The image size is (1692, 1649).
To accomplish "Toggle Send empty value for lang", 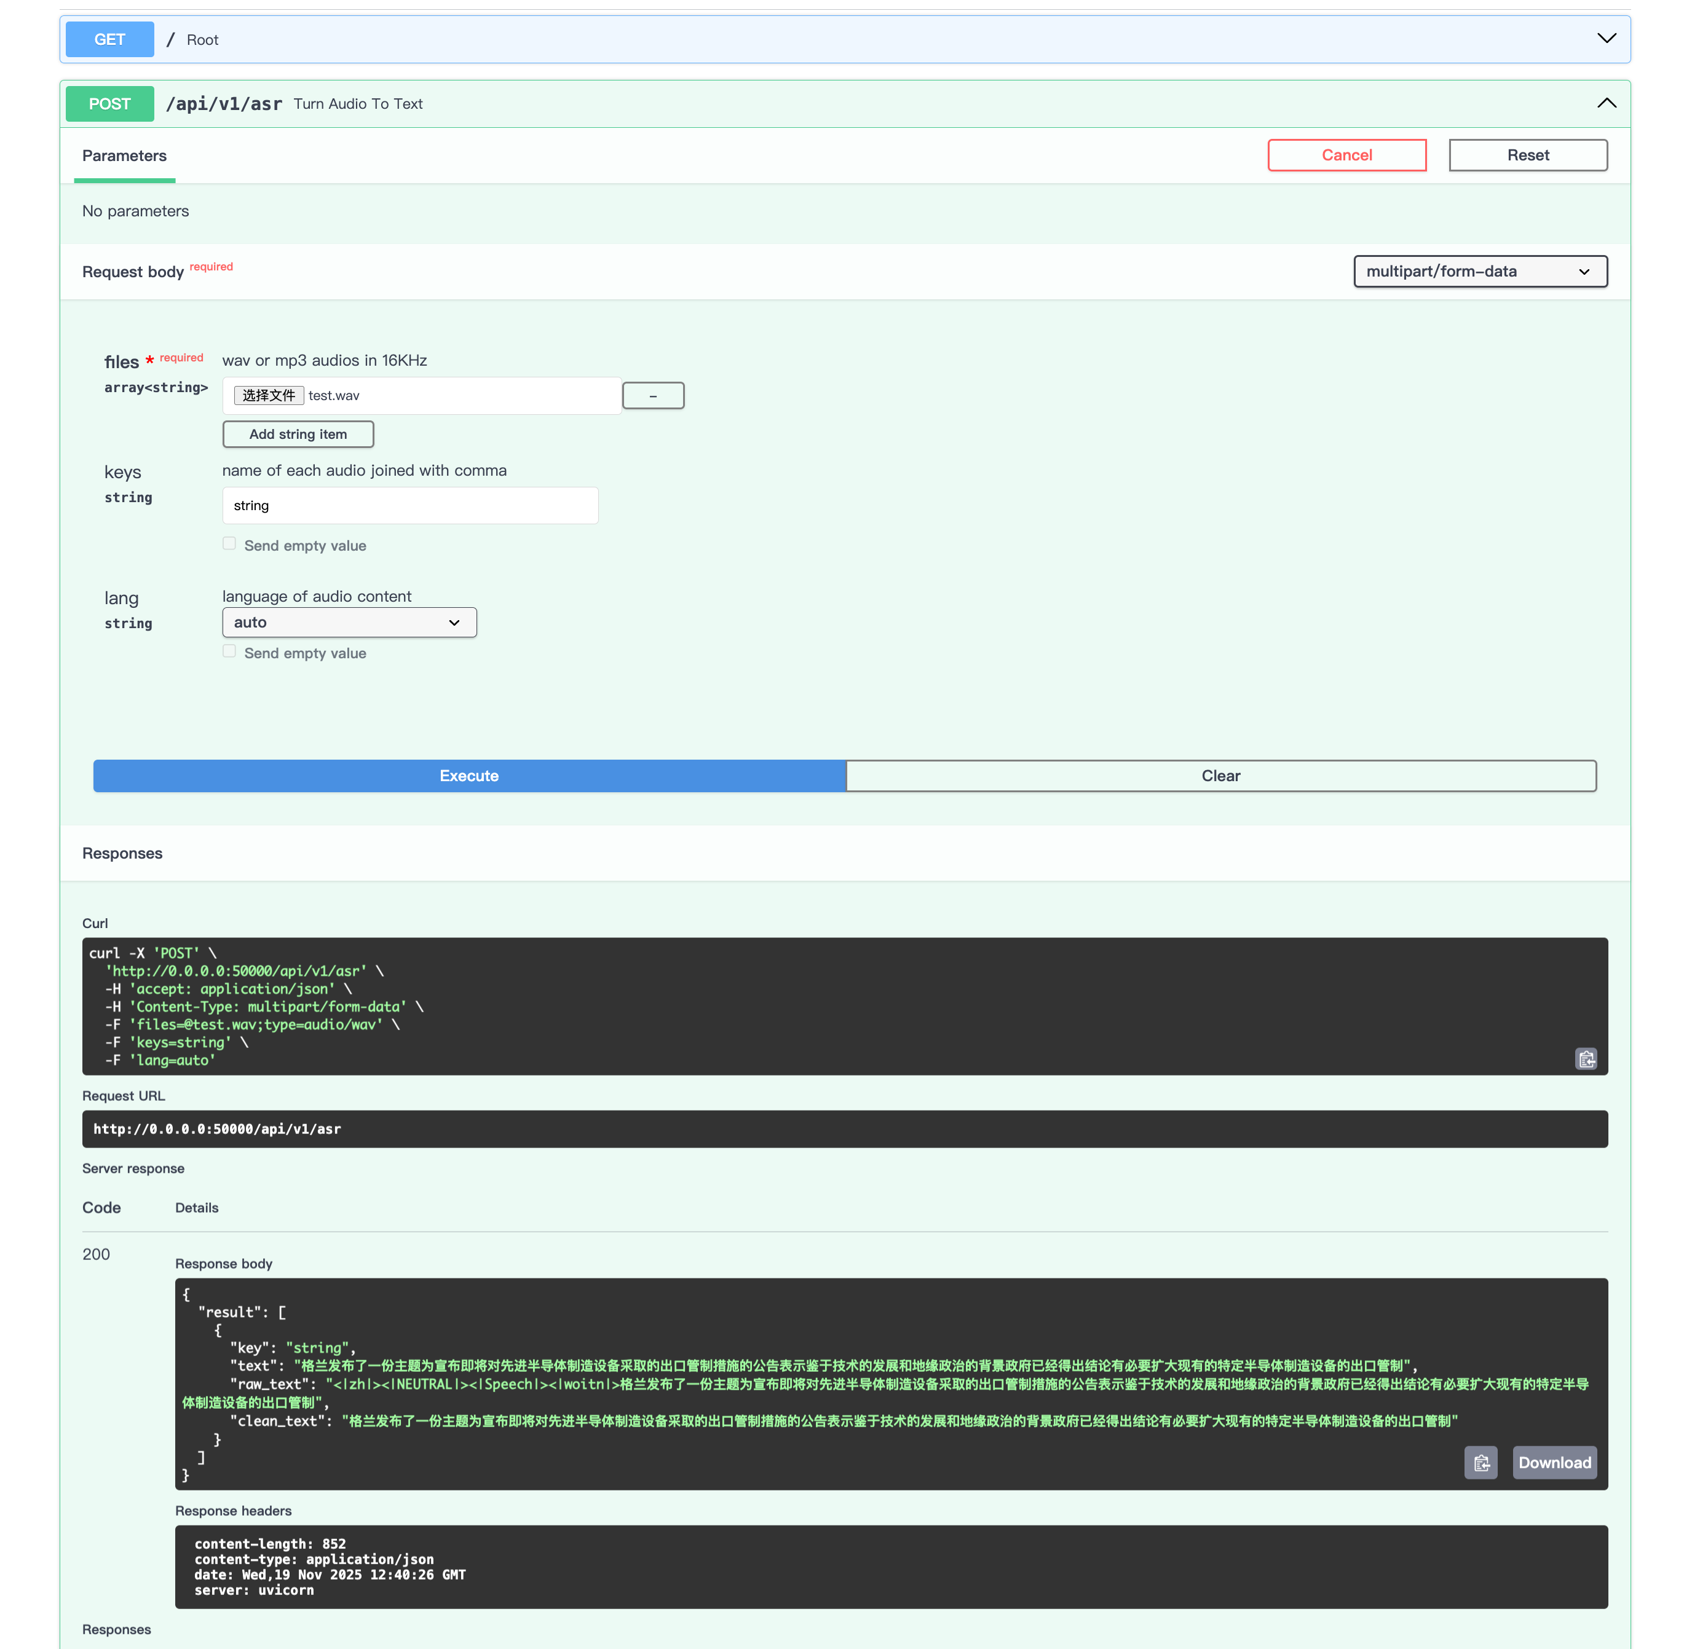I will click(x=229, y=651).
